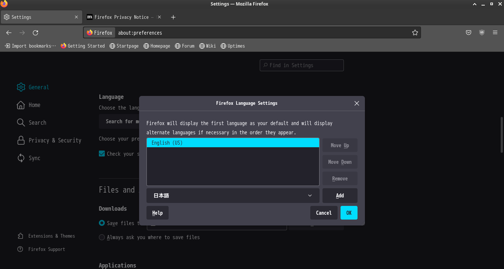
Task: Open the Forum bookmark
Action: [185, 46]
